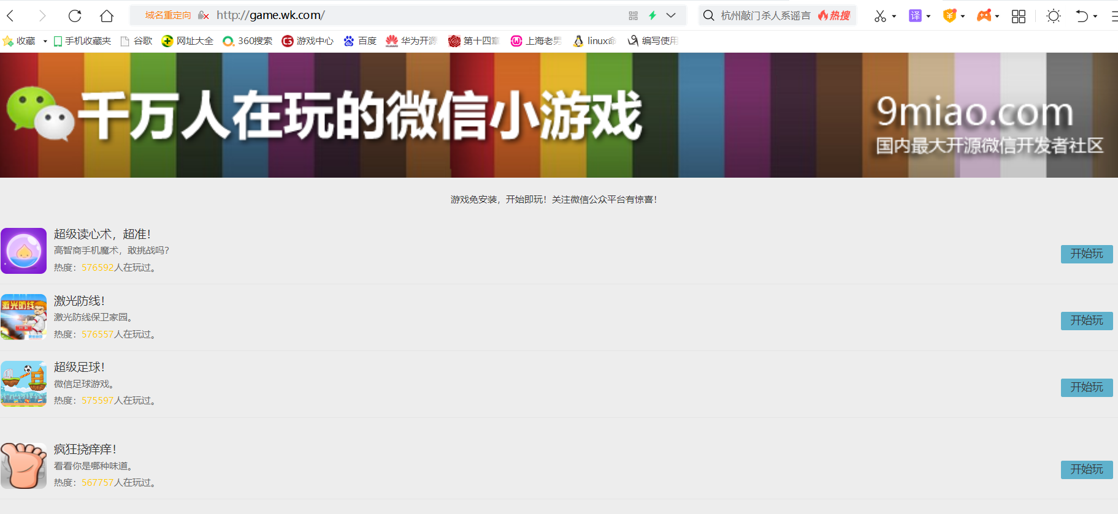Click the 超级读心术，超准！ title
1118x514 pixels.
click(102, 234)
